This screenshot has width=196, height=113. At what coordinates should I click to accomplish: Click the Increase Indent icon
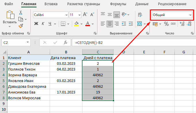click(x=131, y=24)
